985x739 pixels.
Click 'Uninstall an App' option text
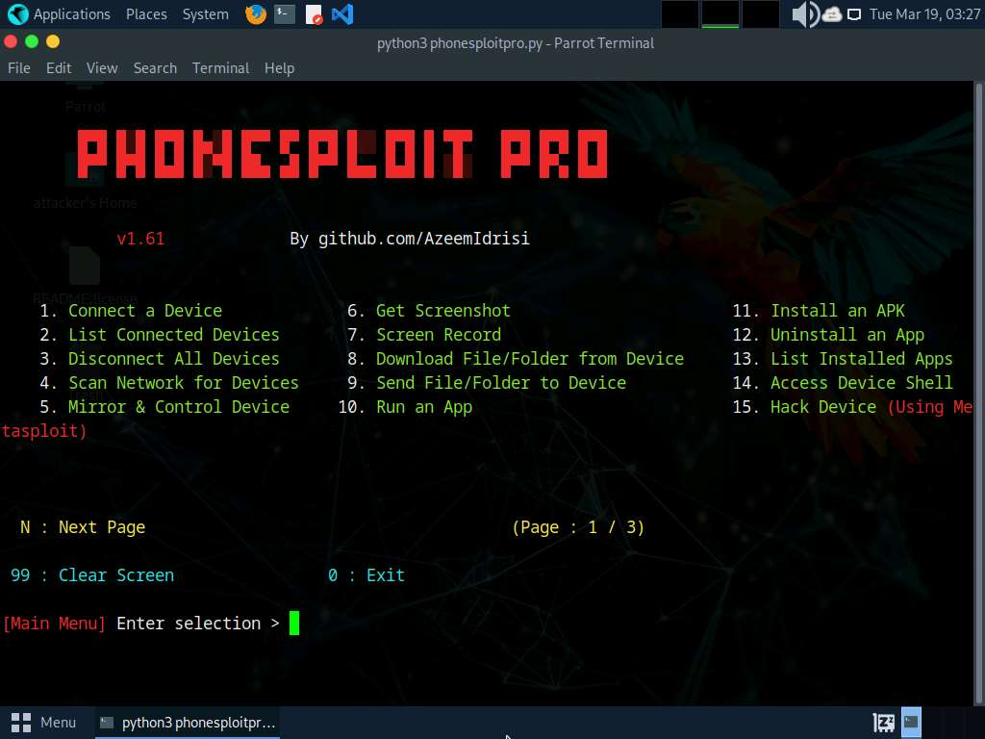click(847, 335)
